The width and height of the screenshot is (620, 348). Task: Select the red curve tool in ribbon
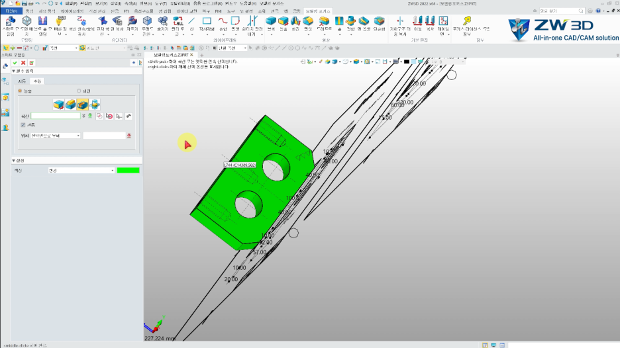(223, 24)
